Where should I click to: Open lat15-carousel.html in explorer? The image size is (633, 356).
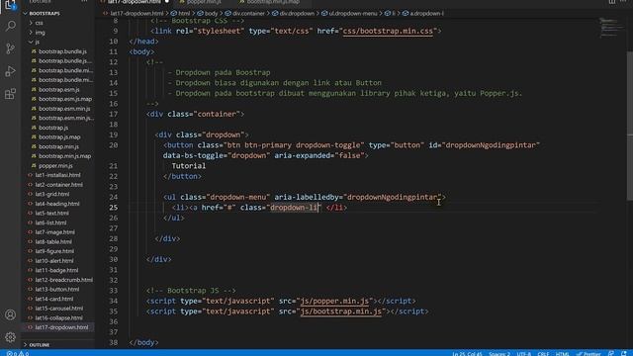(x=59, y=309)
